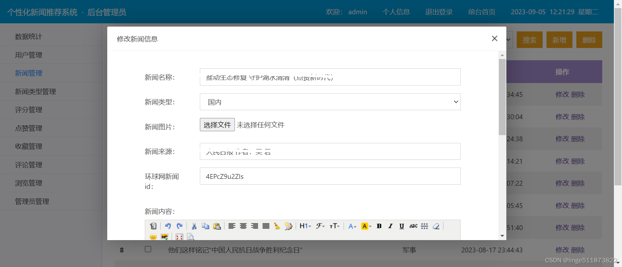Click the page's vertical scrollbar thumb
622x267 pixels.
pyautogui.click(x=618, y=97)
